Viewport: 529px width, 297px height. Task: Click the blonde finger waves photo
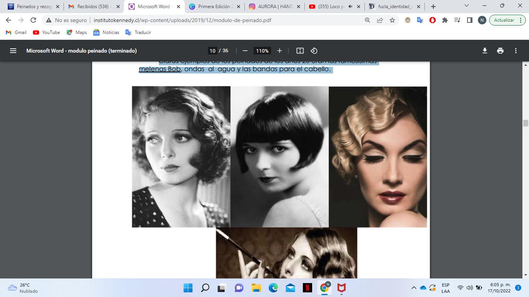click(x=378, y=157)
